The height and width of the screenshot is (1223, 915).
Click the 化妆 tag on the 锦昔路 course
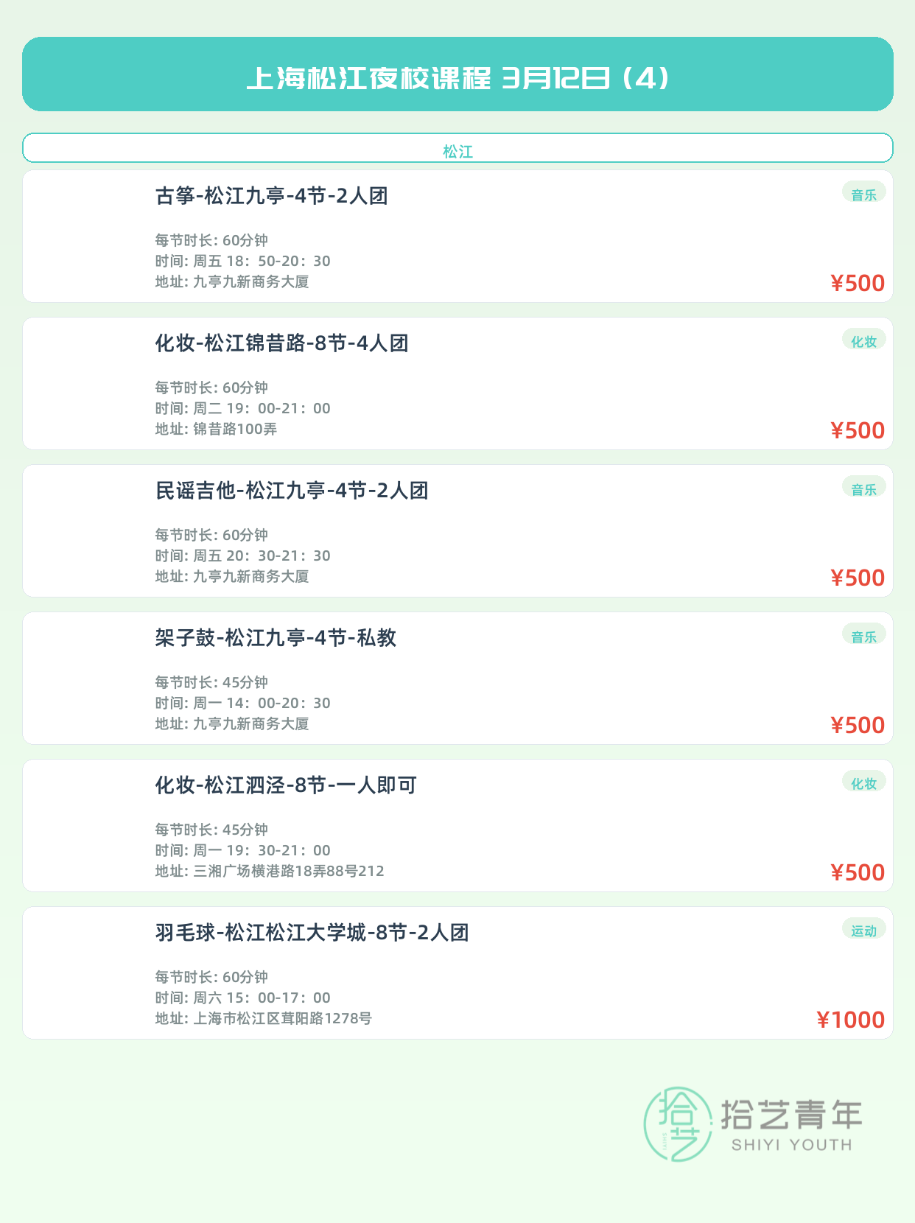[x=863, y=341]
